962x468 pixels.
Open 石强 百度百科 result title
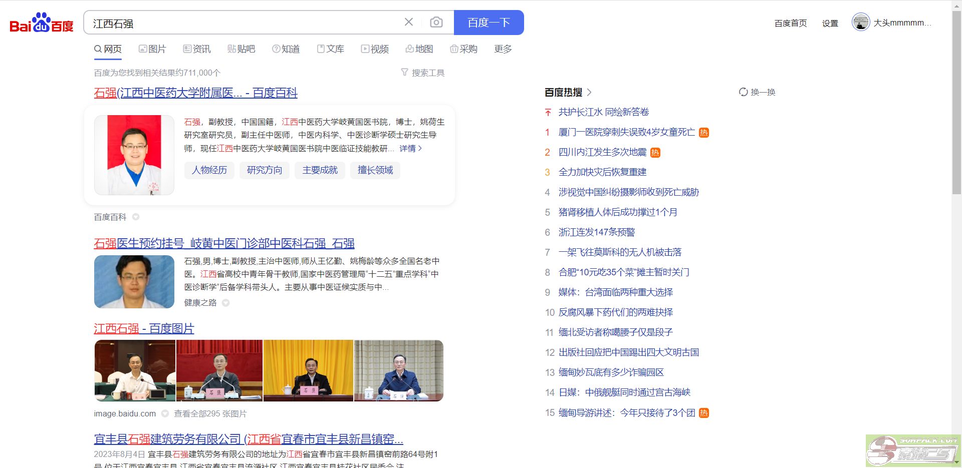pyautogui.click(x=195, y=93)
